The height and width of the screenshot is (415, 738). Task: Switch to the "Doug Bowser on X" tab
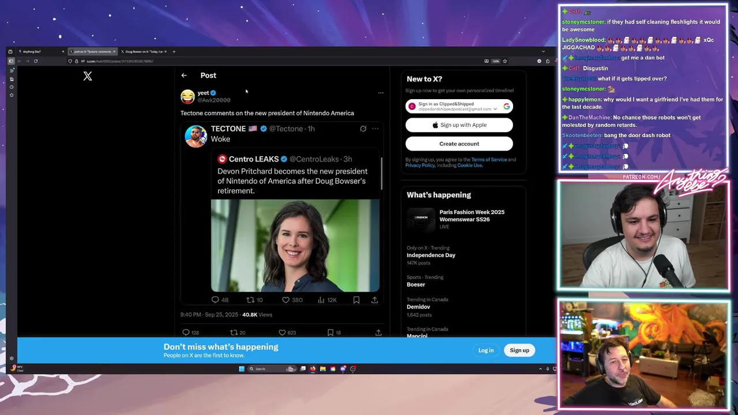click(x=144, y=52)
